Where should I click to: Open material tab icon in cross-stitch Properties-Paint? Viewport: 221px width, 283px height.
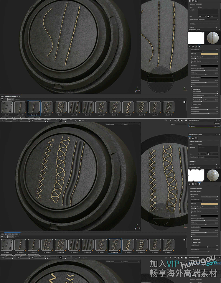coord(199,184)
